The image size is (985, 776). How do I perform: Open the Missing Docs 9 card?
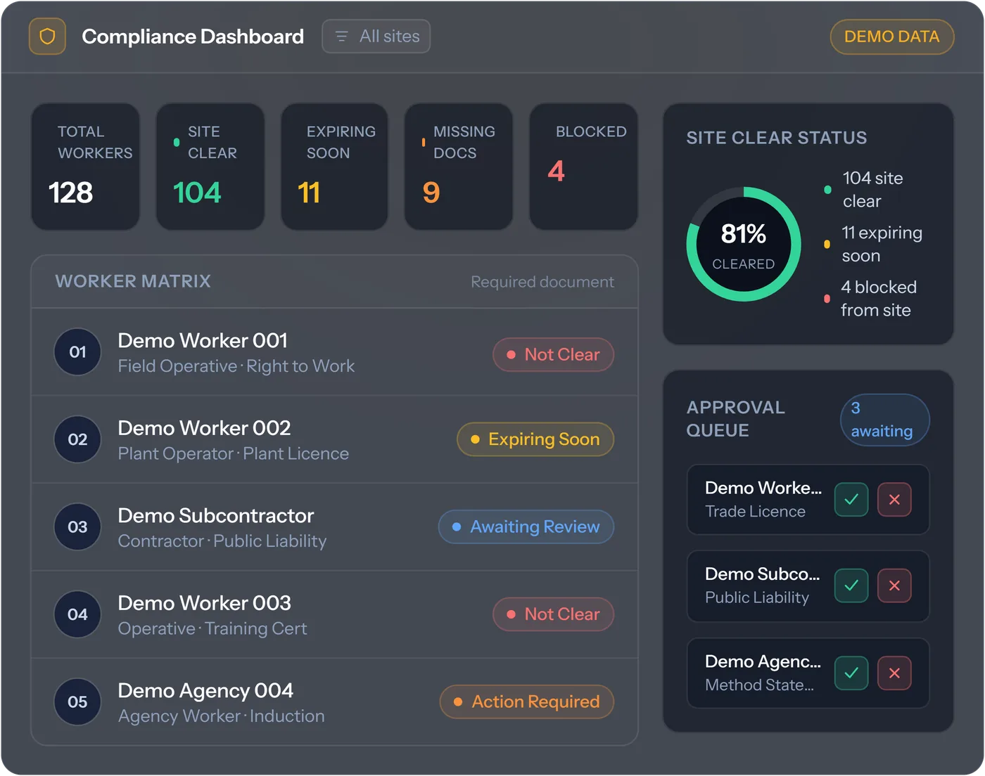pos(459,167)
